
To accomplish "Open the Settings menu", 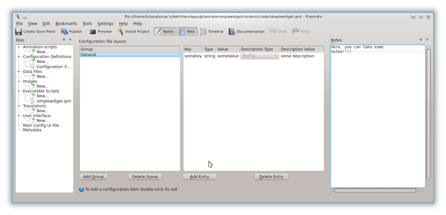I will tap(105, 23).
